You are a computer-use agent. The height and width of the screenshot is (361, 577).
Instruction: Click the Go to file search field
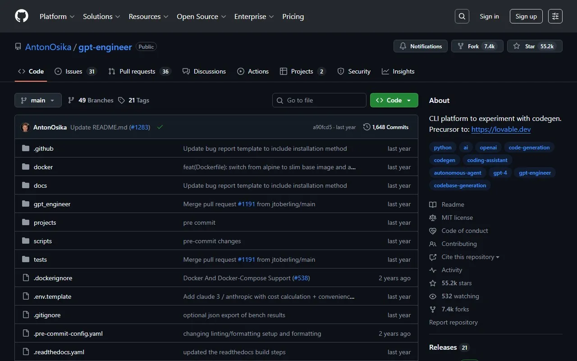click(319, 100)
